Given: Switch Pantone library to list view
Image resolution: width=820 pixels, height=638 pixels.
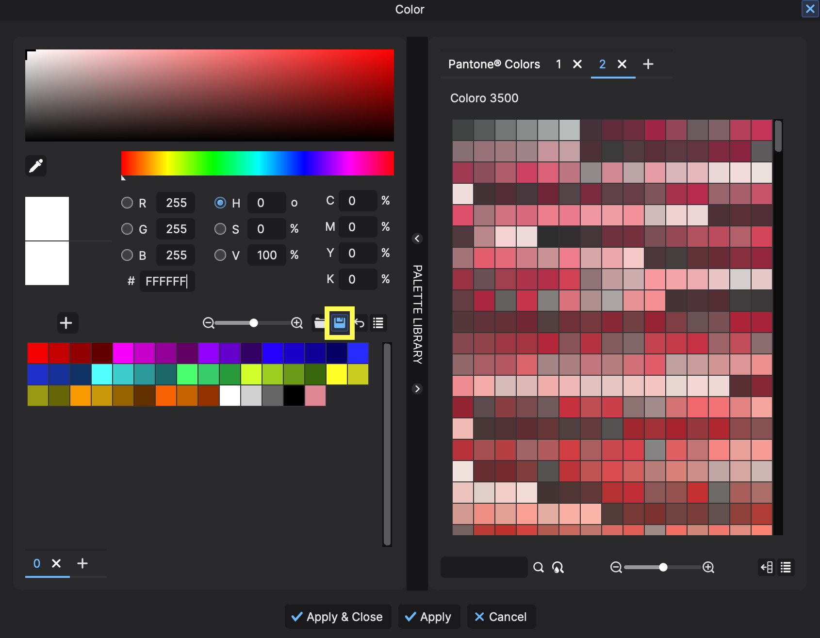Looking at the screenshot, I should point(786,567).
